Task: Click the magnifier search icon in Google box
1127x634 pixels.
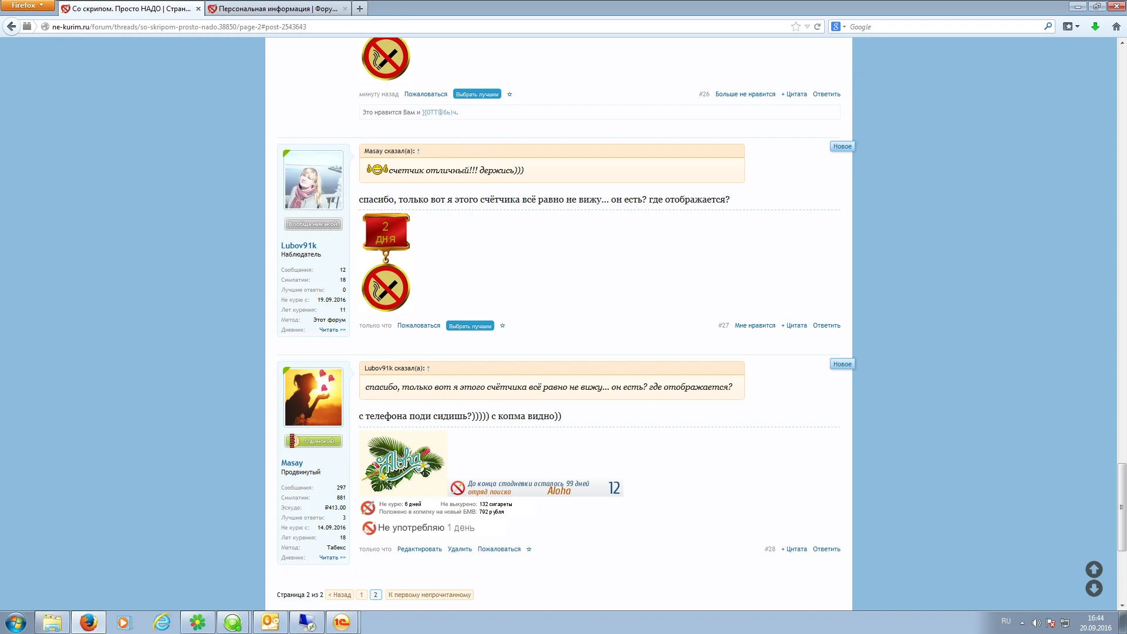Action: (x=1048, y=26)
